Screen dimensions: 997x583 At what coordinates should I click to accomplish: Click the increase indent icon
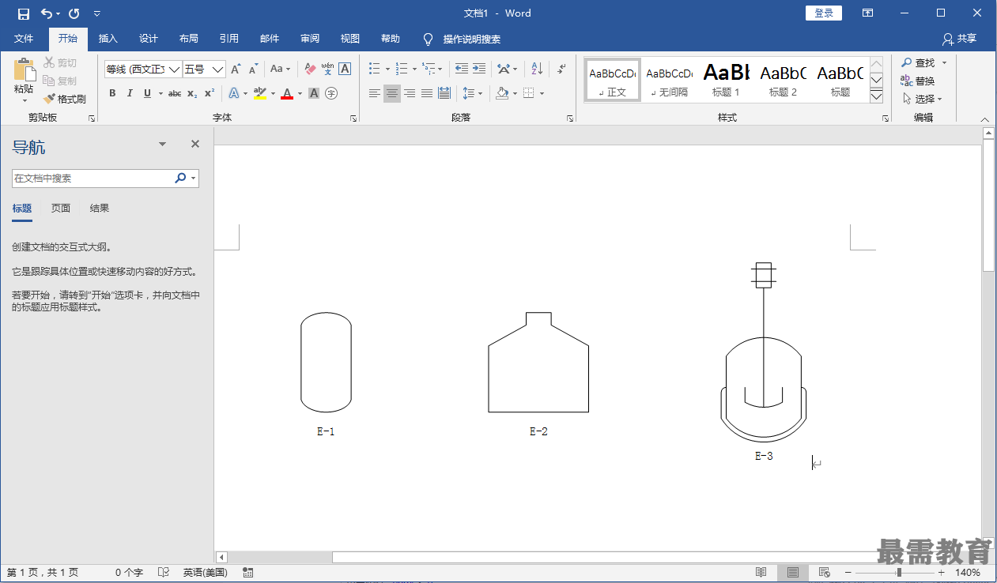[x=479, y=70]
